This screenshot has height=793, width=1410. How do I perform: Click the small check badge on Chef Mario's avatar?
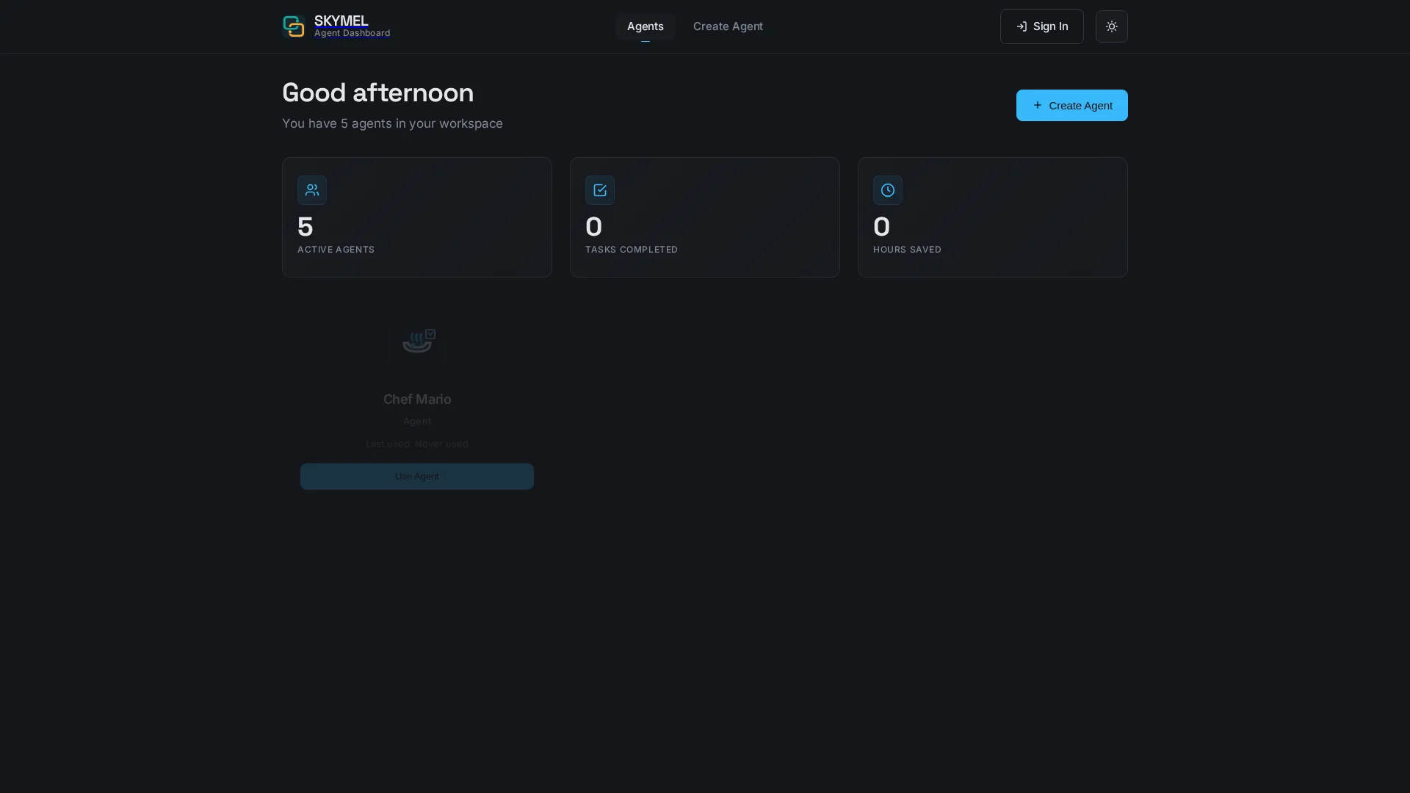point(430,334)
